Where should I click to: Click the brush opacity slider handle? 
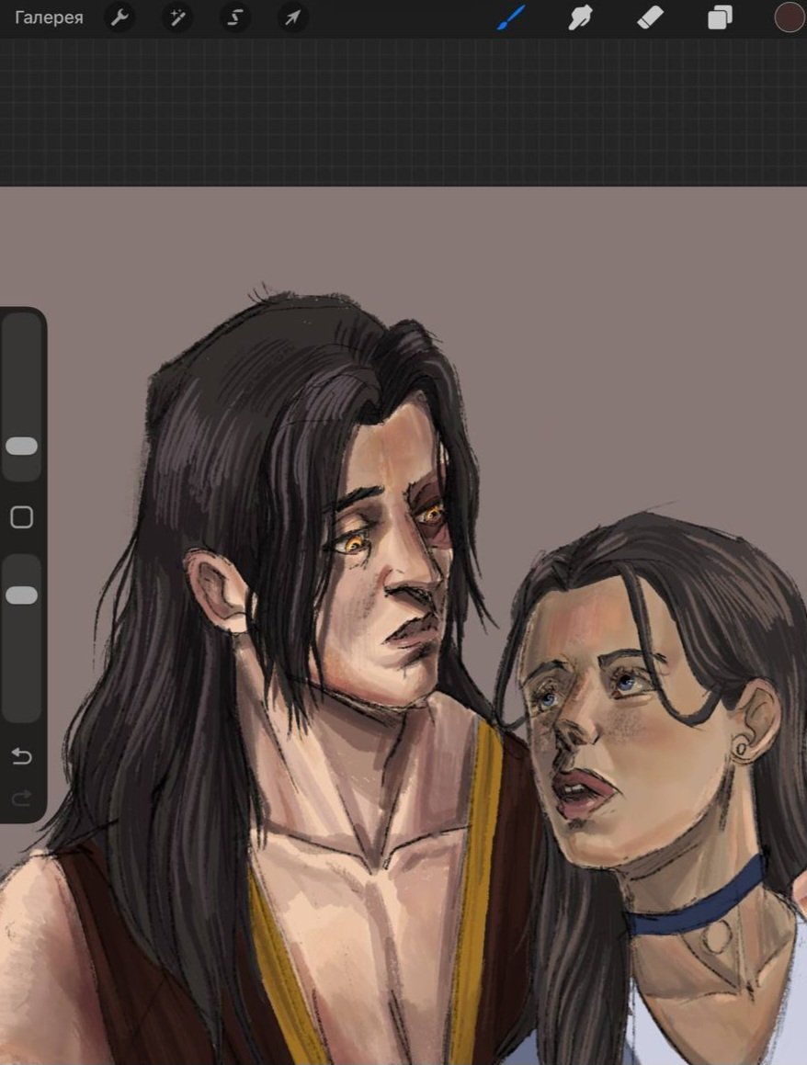tap(22, 595)
